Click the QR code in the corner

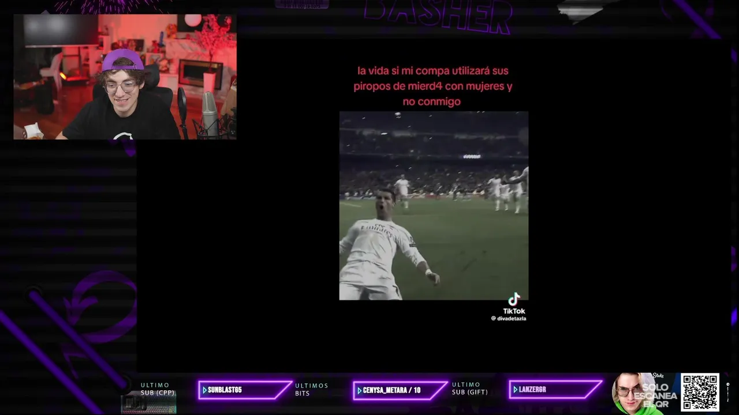700,392
